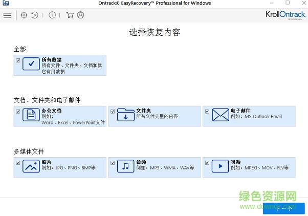This screenshot has width=308, height=216.
Task: Click the KrollOntrack logo
Action: [x=285, y=15]
